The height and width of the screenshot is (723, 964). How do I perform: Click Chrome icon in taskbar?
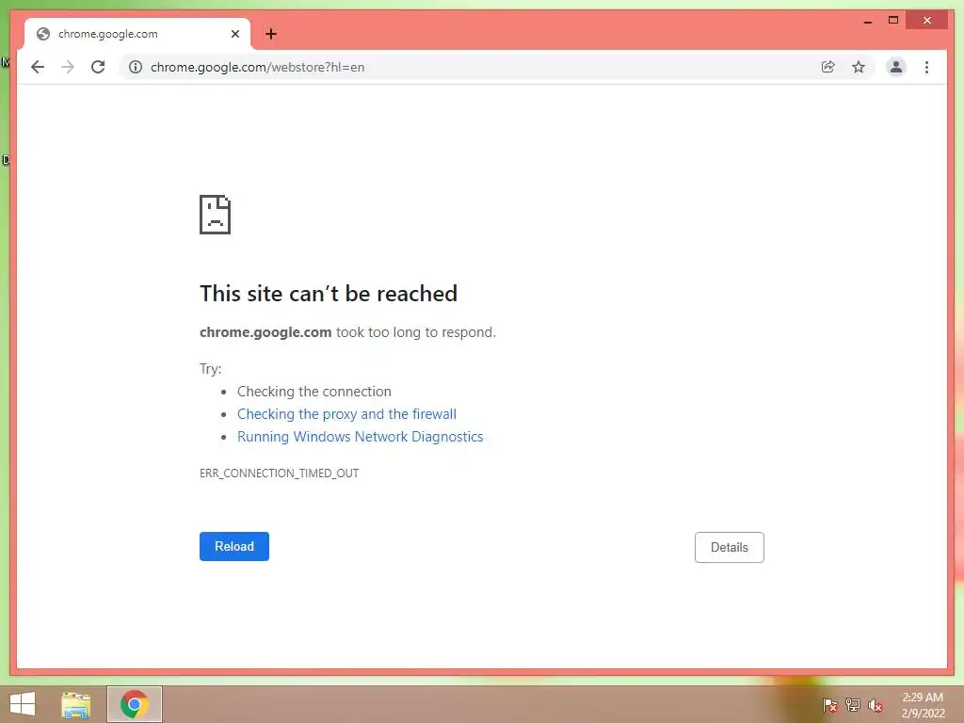(x=135, y=704)
